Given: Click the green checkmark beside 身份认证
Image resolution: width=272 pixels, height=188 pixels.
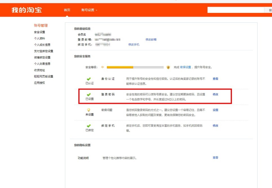Looking at the screenshot, I should 89,79.
